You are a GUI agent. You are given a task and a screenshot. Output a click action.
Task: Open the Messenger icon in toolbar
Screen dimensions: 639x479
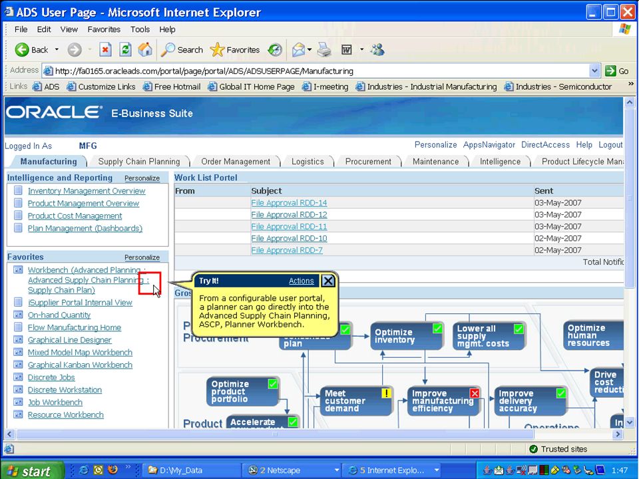[377, 50]
